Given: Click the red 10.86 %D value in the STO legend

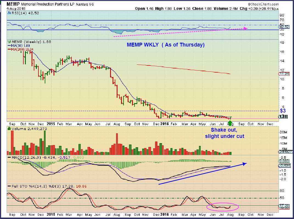Looking at the screenshot, I should tap(82, 186).
